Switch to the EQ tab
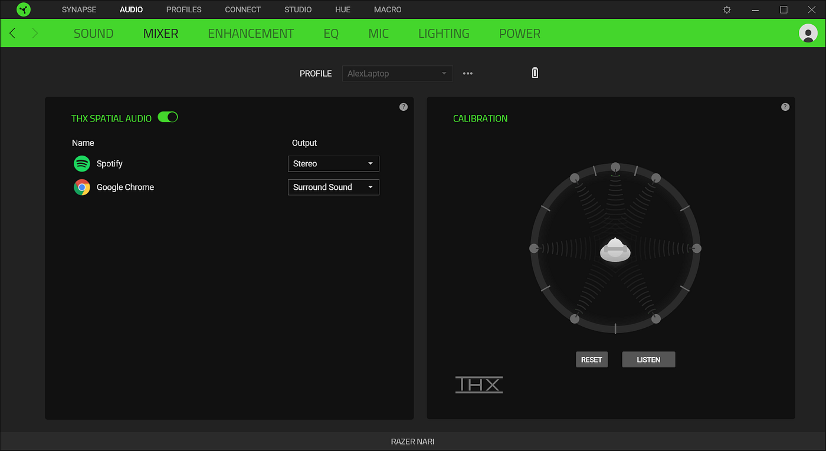826x451 pixels. (x=331, y=34)
